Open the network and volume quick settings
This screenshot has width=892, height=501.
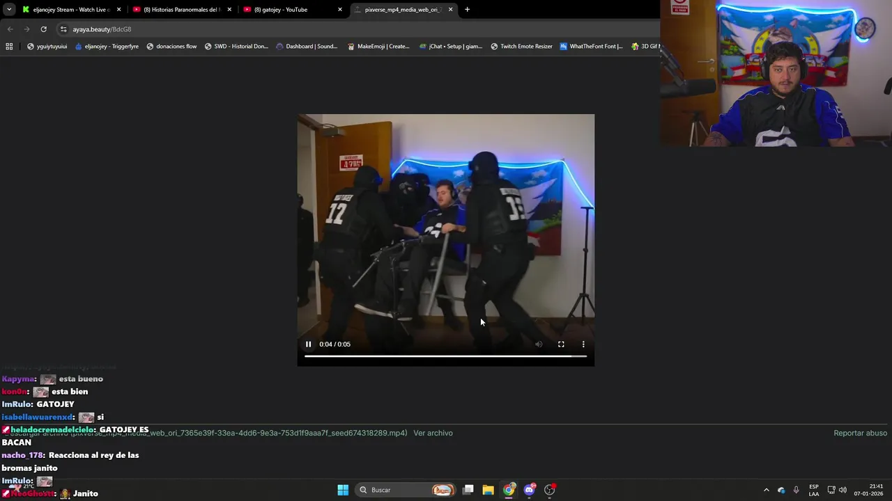[837, 490]
